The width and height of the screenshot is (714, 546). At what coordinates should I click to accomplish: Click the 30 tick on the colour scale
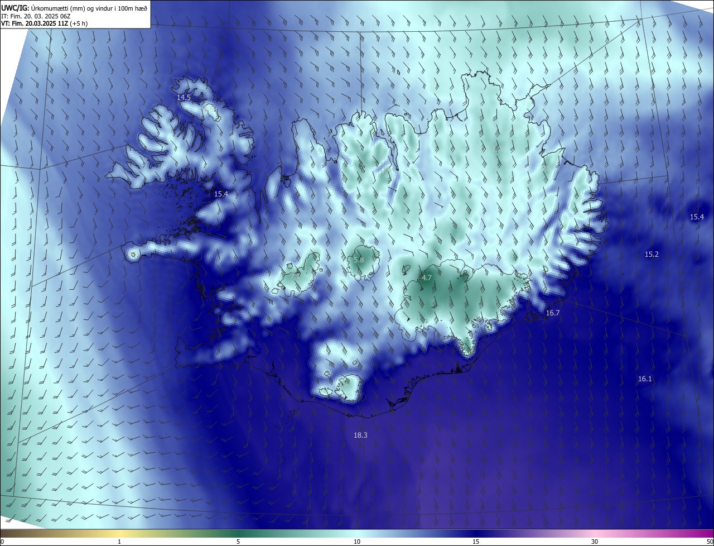[x=595, y=542]
